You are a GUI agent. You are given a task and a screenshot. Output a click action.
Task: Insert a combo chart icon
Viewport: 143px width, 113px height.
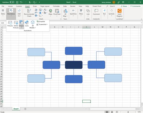coord(45,13)
